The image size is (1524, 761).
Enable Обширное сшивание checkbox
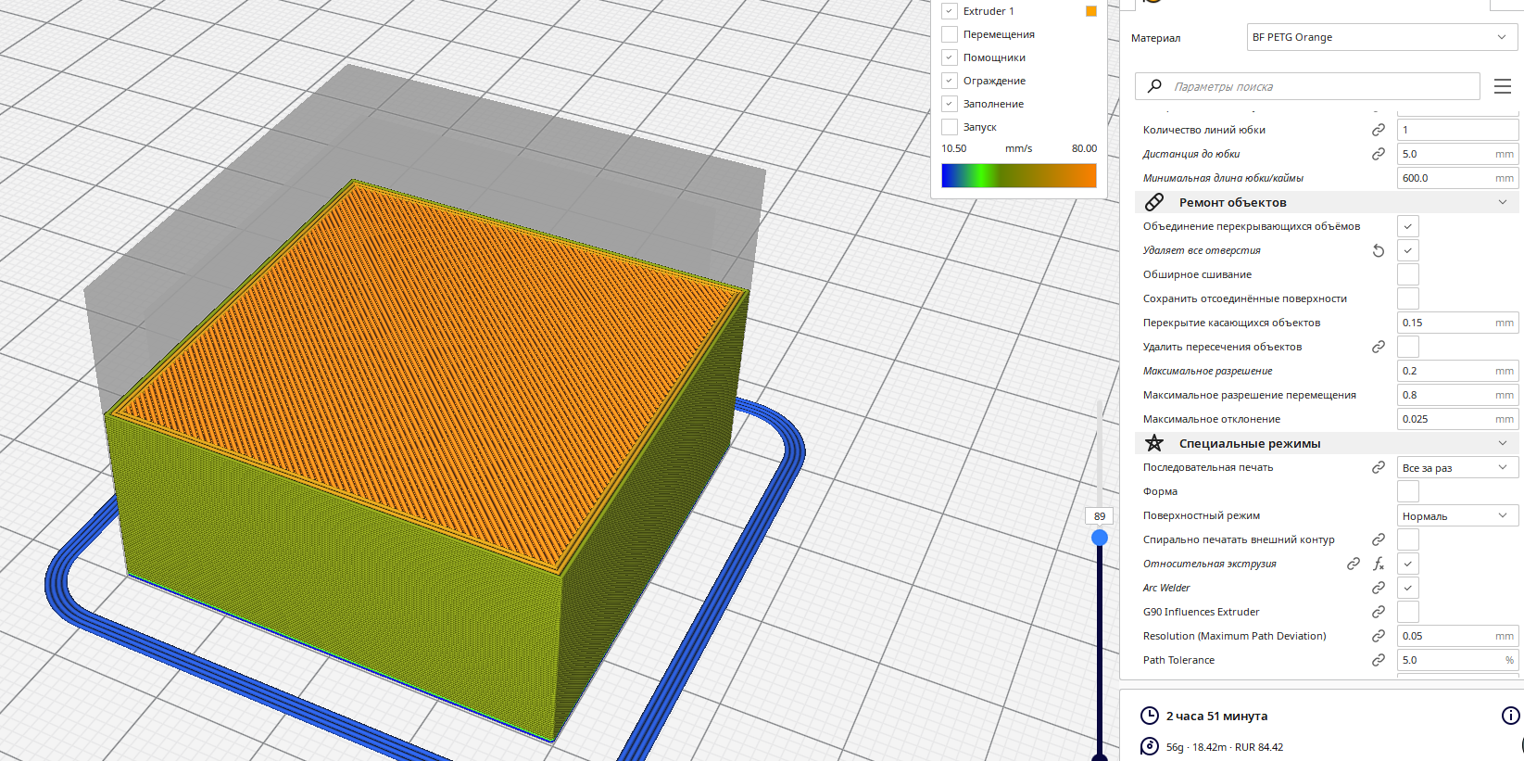pos(1408,274)
